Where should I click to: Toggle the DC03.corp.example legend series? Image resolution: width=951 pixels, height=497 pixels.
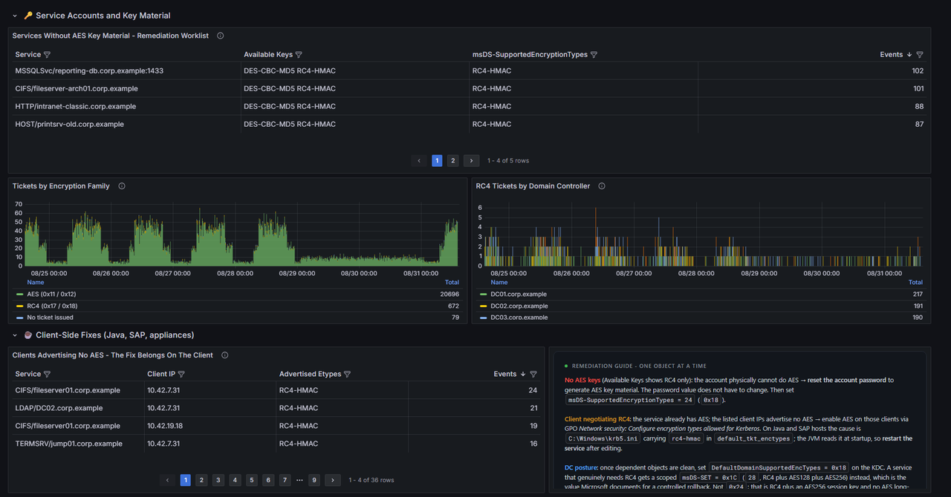click(x=519, y=317)
